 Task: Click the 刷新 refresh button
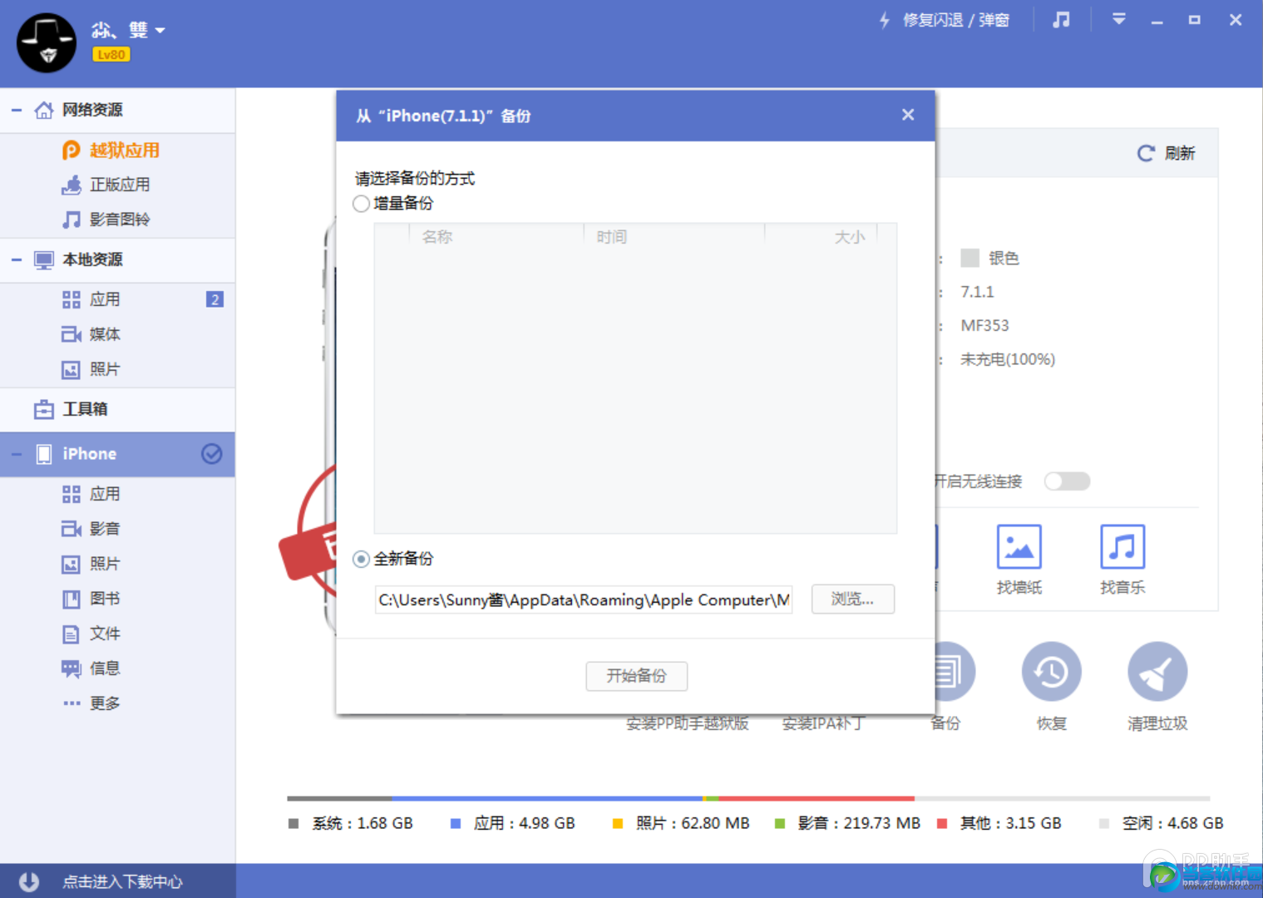(x=1166, y=153)
